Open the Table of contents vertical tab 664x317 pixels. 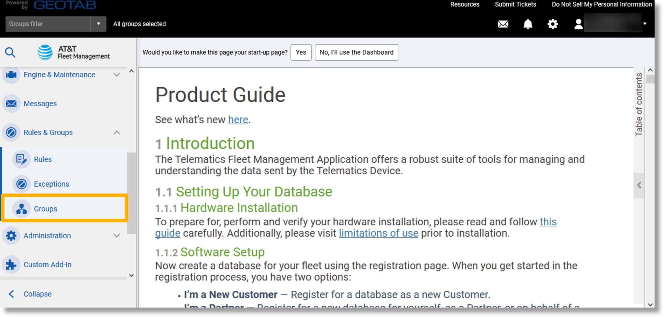point(639,105)
